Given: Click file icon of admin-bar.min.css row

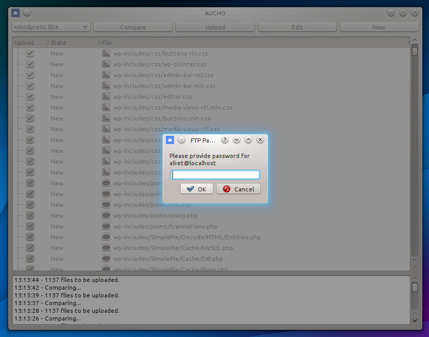Looking at the screenshot, I should pos(106,86).
